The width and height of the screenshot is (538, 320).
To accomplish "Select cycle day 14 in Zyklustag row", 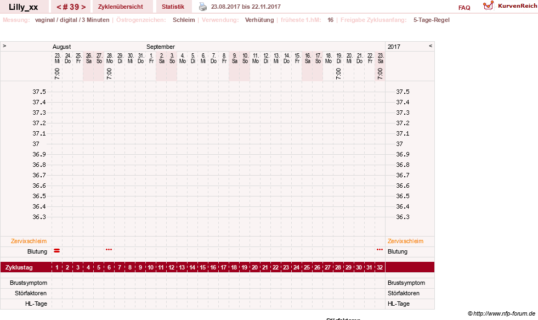I will coord(192,267).
